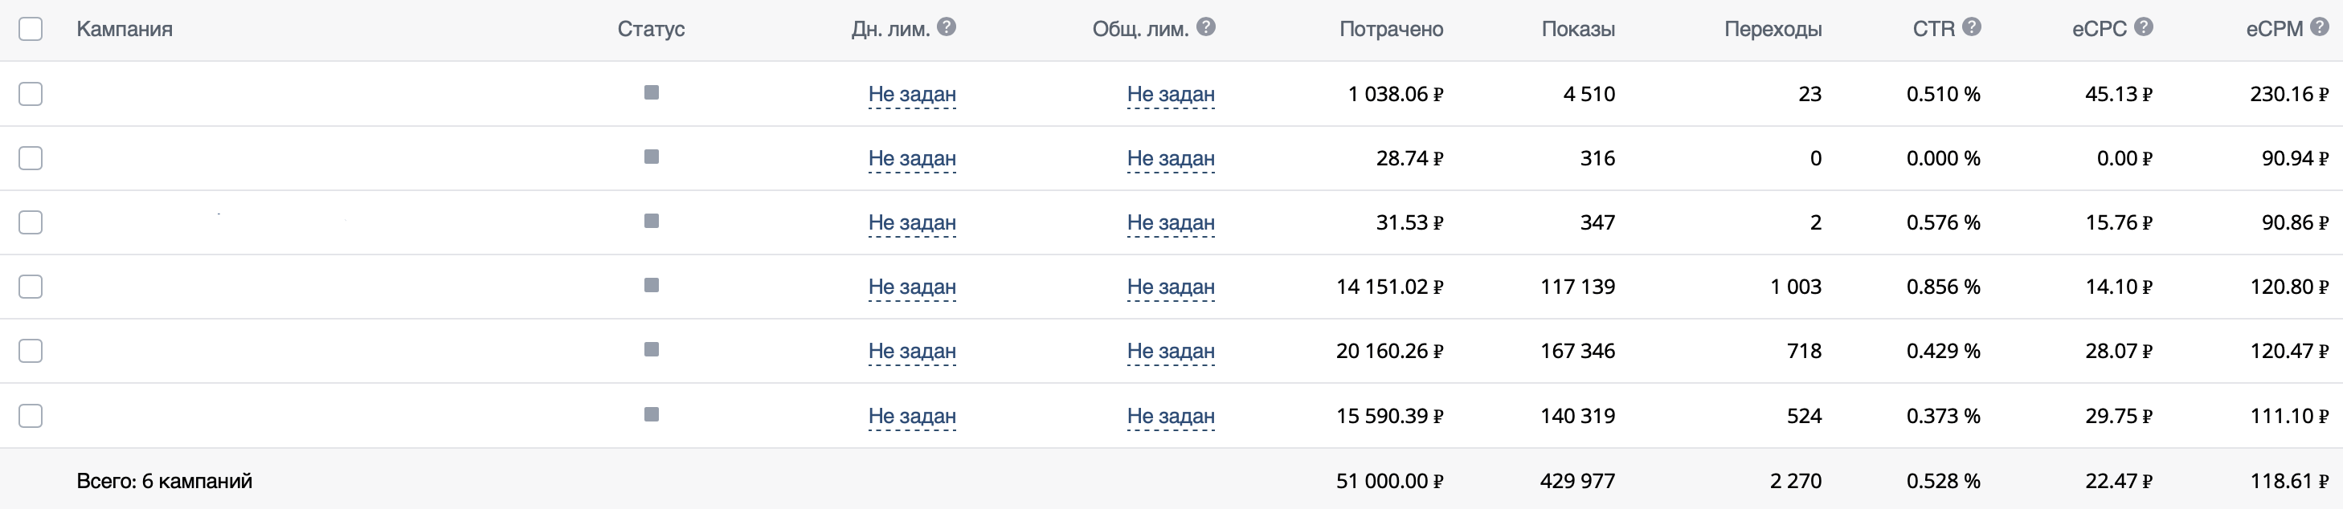Edit daily limit for 20 160.26 ₽ campaign

coord(912,351)
